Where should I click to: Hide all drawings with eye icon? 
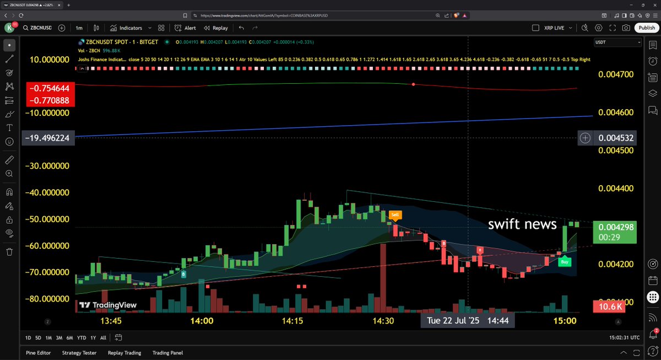tap(9, 233)
